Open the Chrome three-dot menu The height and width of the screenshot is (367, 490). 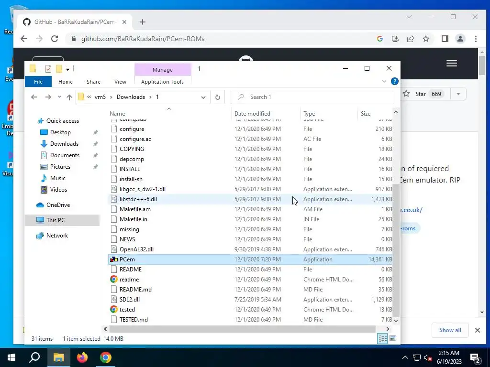coord(476,39)
